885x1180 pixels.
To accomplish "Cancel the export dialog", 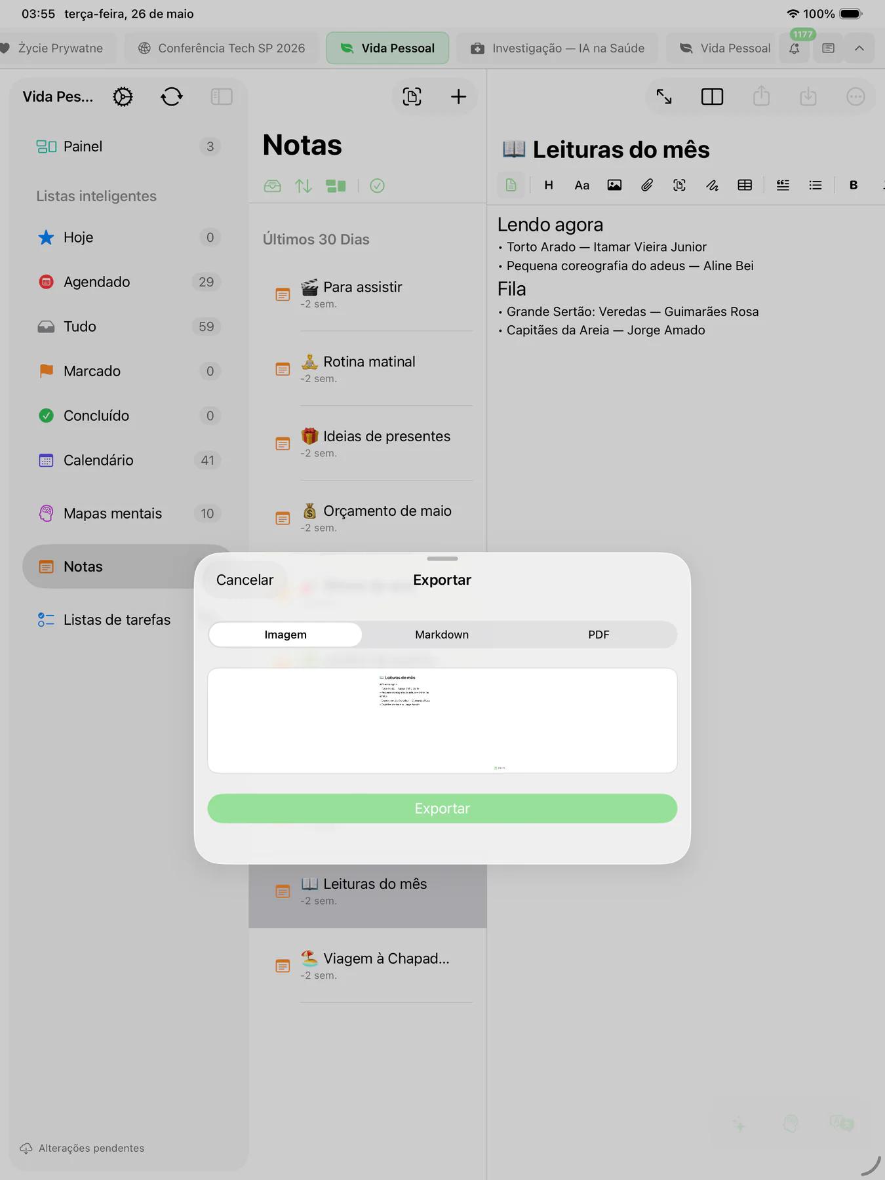I will point(245,580).
